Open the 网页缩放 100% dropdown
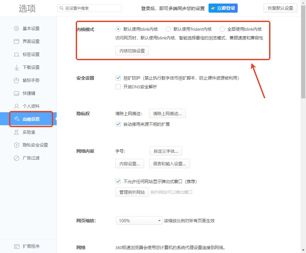Image resolution: width=306 pixels, height=253 pixels. point(139,221)
